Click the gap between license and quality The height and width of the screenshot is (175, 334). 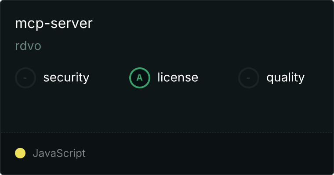(x=218, y=78)
